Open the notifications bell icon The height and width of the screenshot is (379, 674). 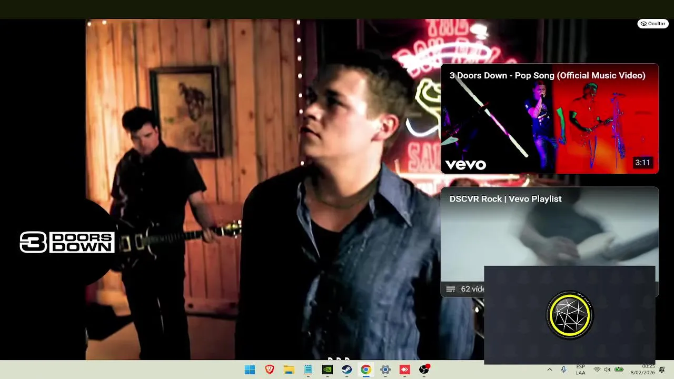[662, 370]
